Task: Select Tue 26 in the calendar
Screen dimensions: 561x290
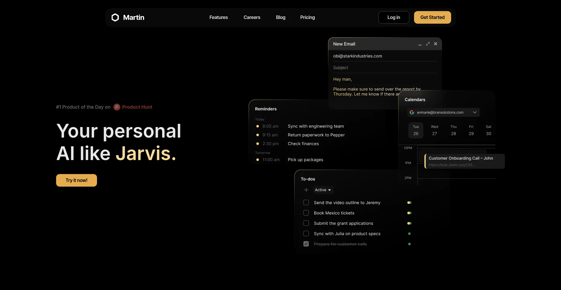Action: [415, 130]
